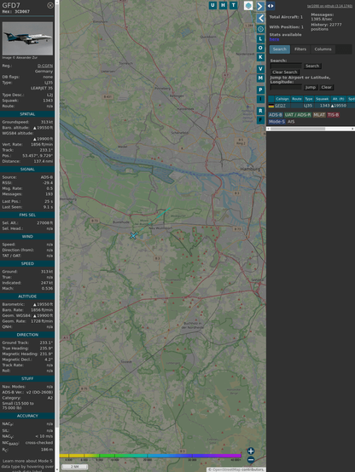Focus the Jump to Airport input field
Screen dimensions: 355x472
click(286, 87)
